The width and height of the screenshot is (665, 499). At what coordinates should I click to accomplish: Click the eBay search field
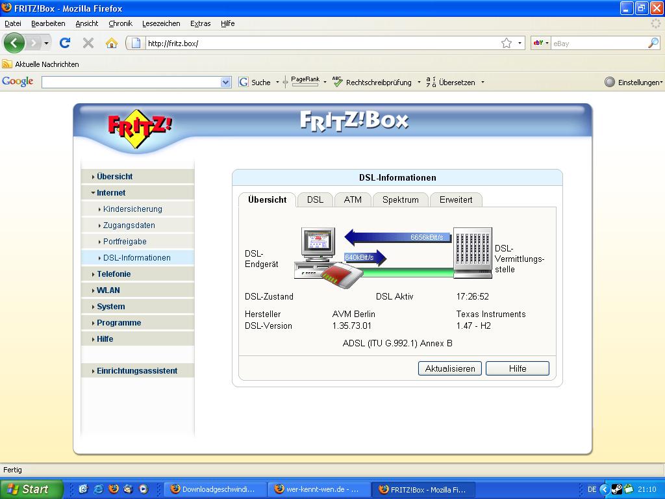pos(599,44)
